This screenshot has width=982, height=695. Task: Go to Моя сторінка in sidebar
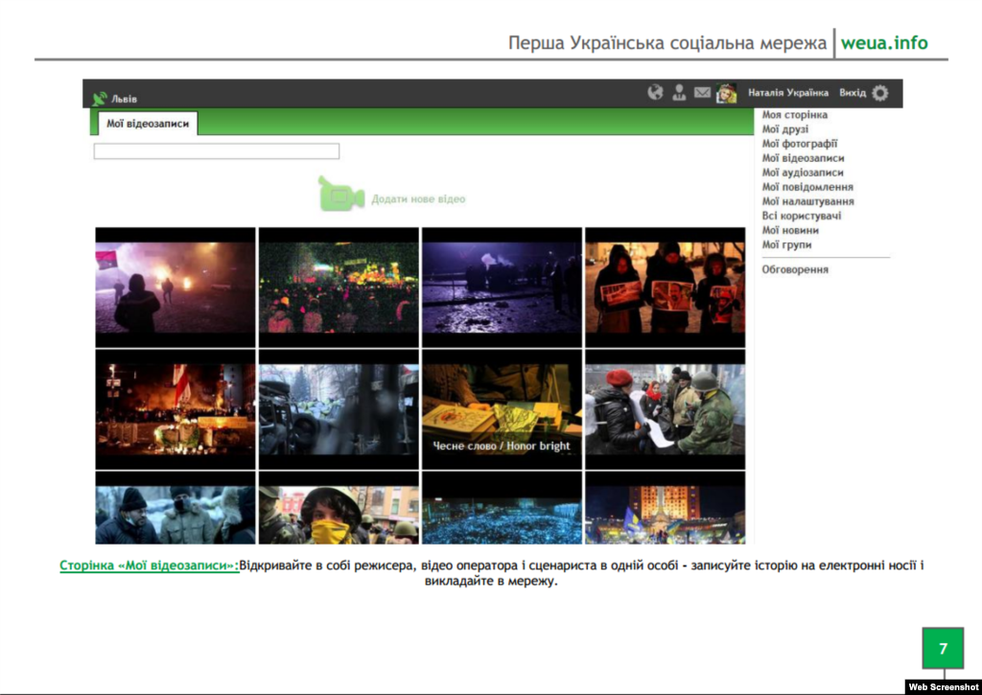(794, 115)
